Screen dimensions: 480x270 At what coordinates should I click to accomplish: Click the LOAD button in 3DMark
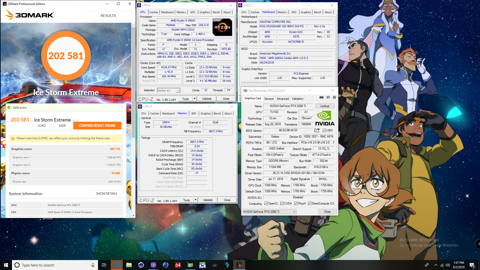(x=42, y=125)
